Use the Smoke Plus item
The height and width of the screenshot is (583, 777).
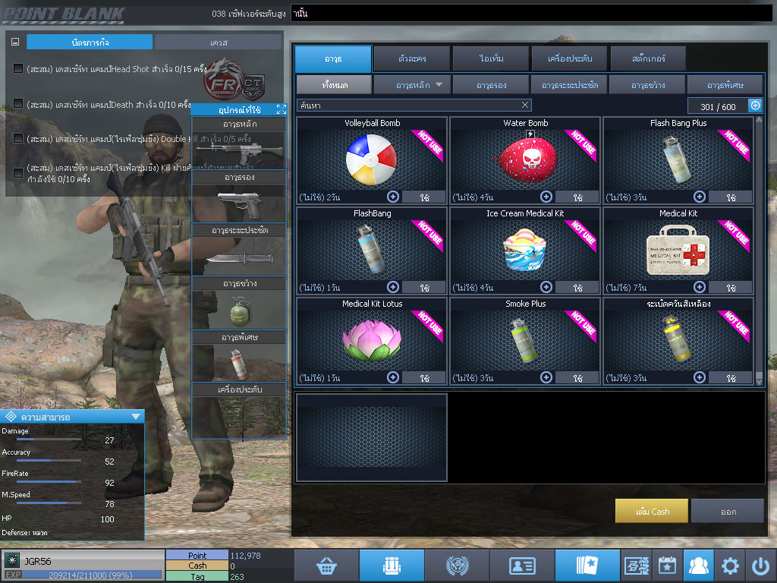coord(577,377)
